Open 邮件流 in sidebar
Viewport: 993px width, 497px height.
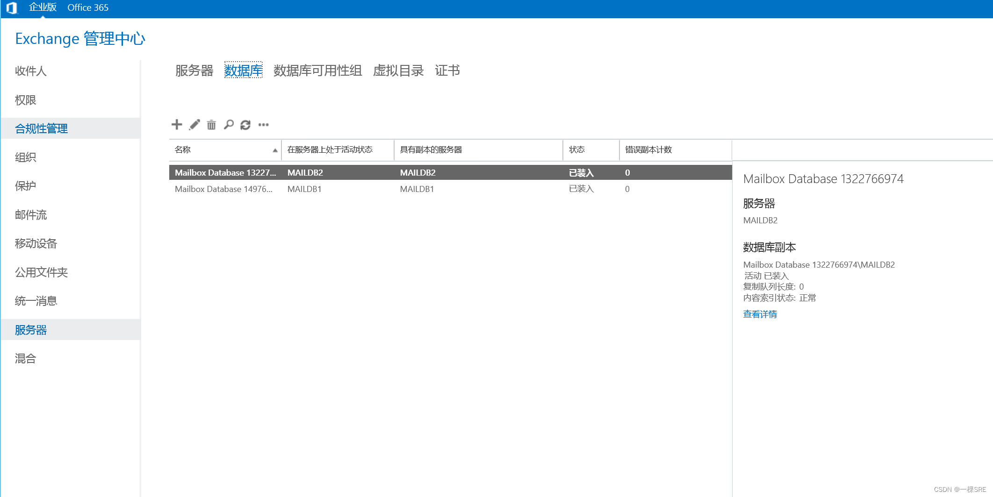point(31,215)
